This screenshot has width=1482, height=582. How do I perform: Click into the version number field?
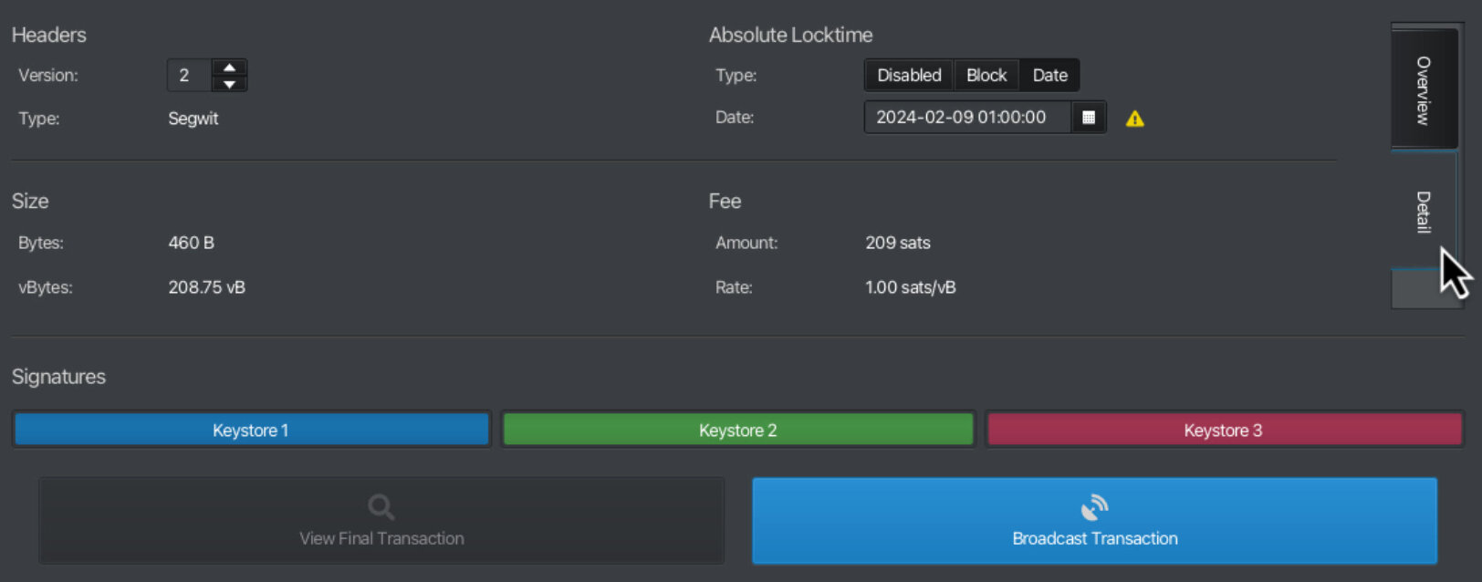190,76
